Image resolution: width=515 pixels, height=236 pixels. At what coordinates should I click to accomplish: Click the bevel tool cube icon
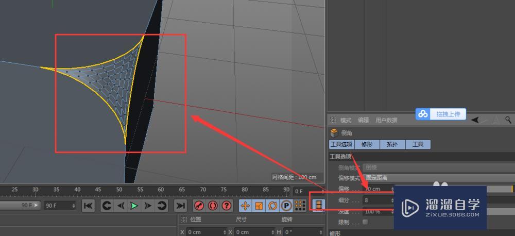(334, 133)
